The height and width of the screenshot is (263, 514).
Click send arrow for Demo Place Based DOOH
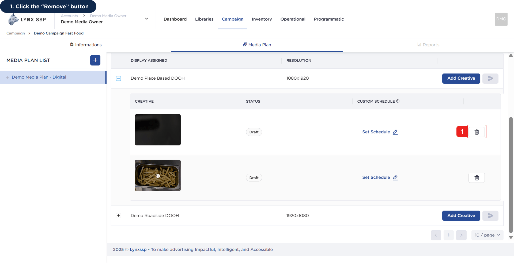[x=490, y=78]
